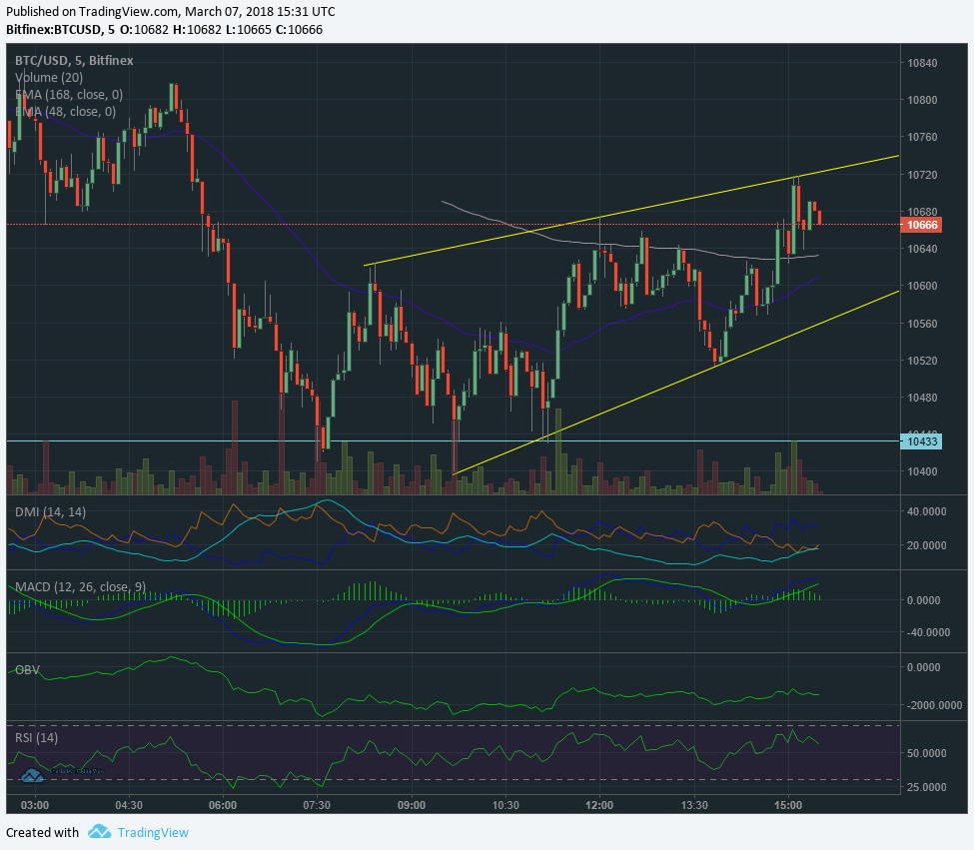Click the DMI 40.0000 scale label
Image resolution: width=974 pixels, height=850 pixels.
coord(927,511)
